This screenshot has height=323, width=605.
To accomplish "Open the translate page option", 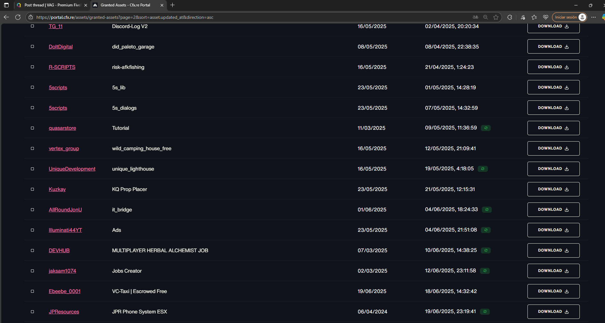I will [475, 17].
